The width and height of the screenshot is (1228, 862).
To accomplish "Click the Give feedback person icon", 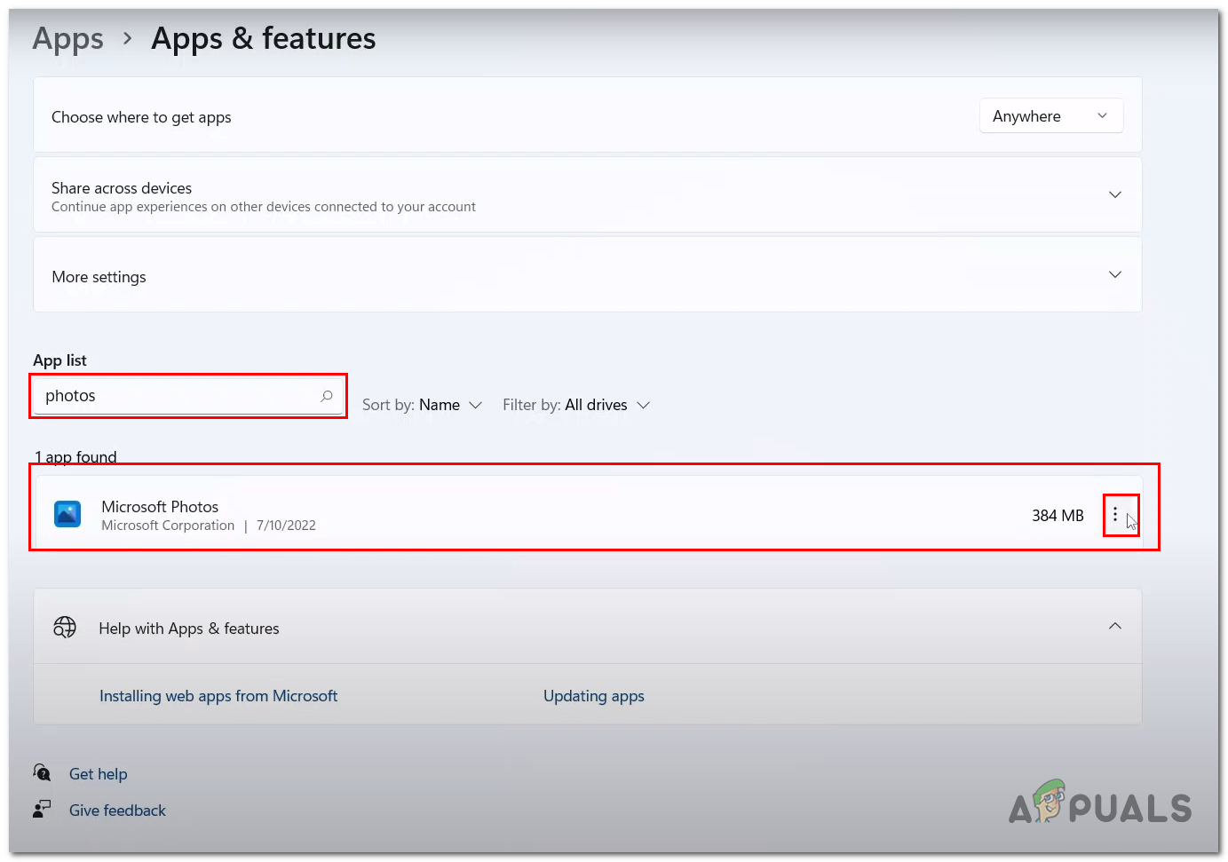I will tap(42, 810).
